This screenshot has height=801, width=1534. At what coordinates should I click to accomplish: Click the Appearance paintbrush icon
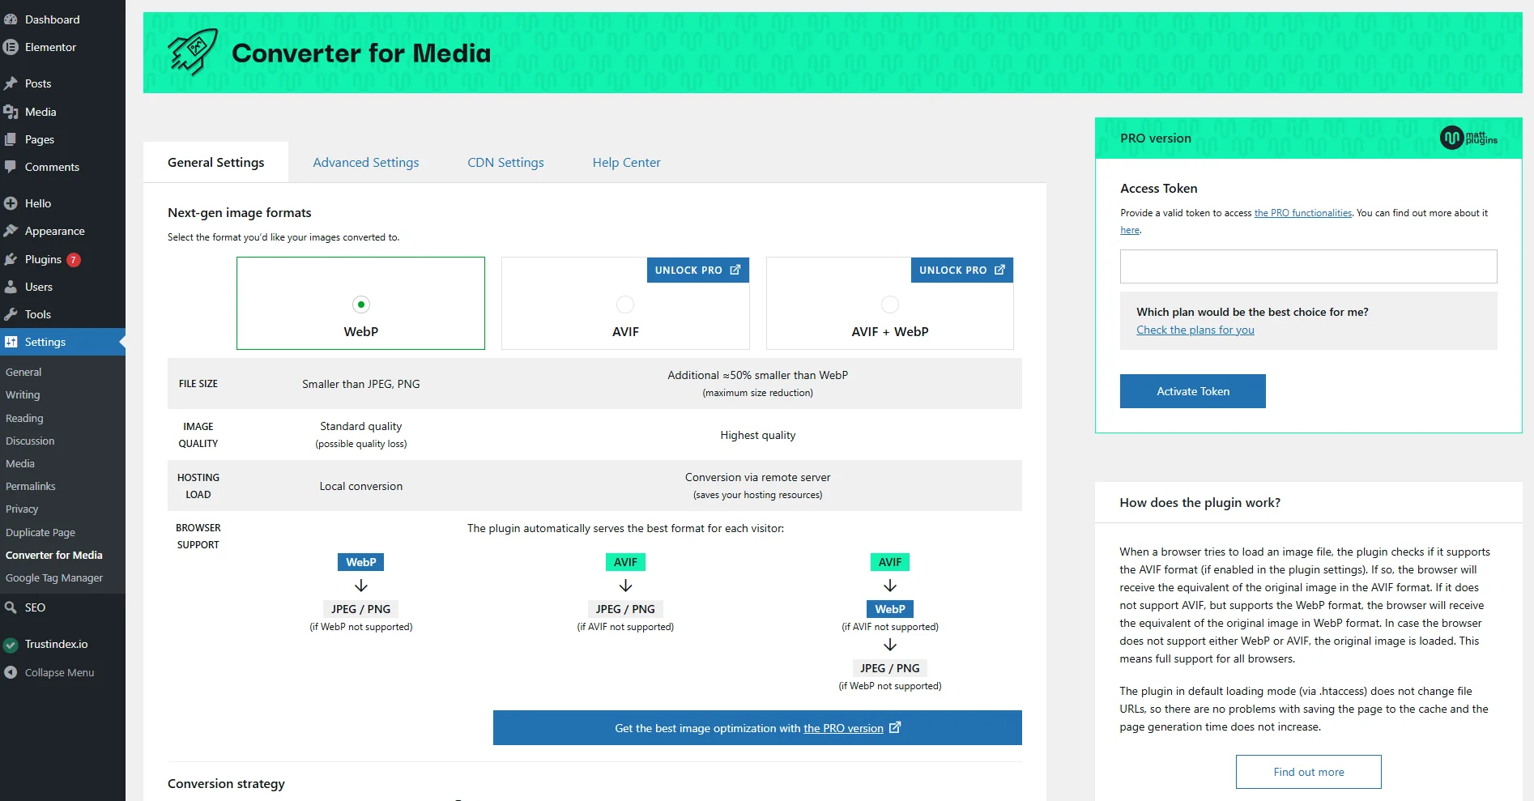coord(11,231)
